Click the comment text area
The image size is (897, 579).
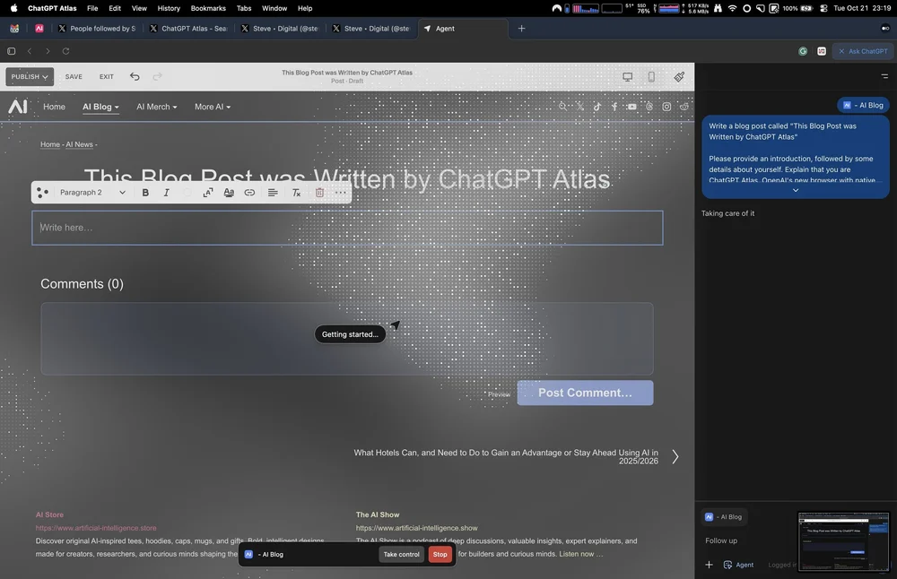coord(346,339)
